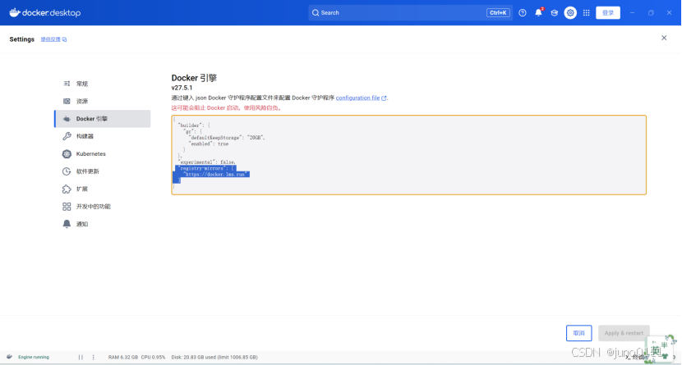Click the Engine running status text

(x=34, y=357)
